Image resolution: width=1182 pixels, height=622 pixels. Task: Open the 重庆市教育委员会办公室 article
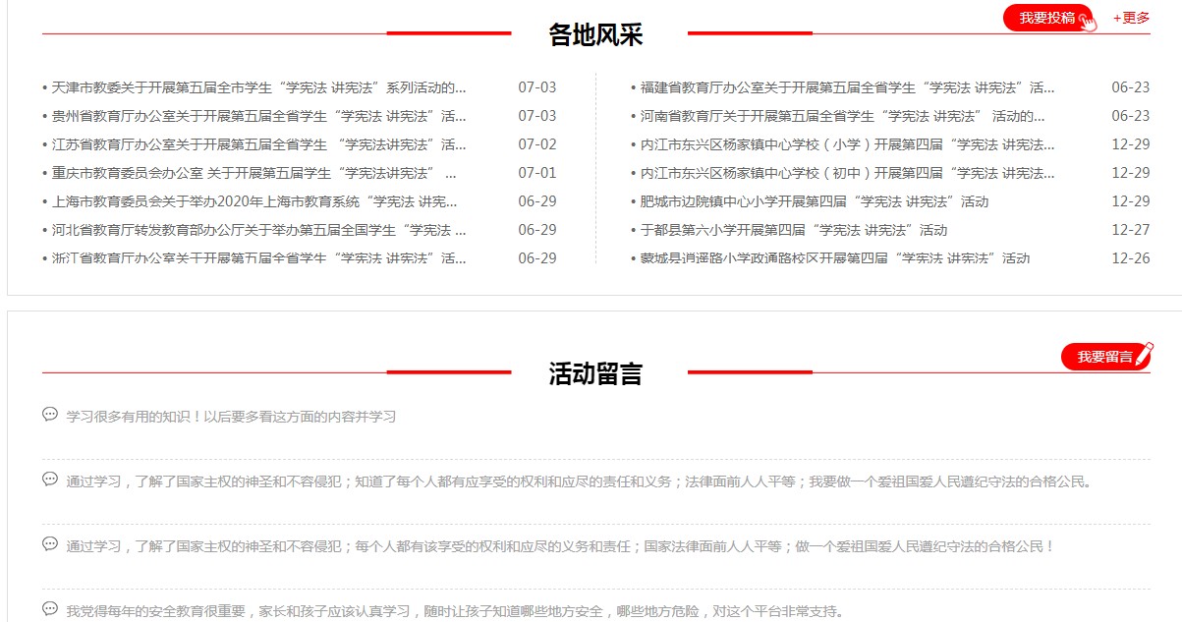254,173
